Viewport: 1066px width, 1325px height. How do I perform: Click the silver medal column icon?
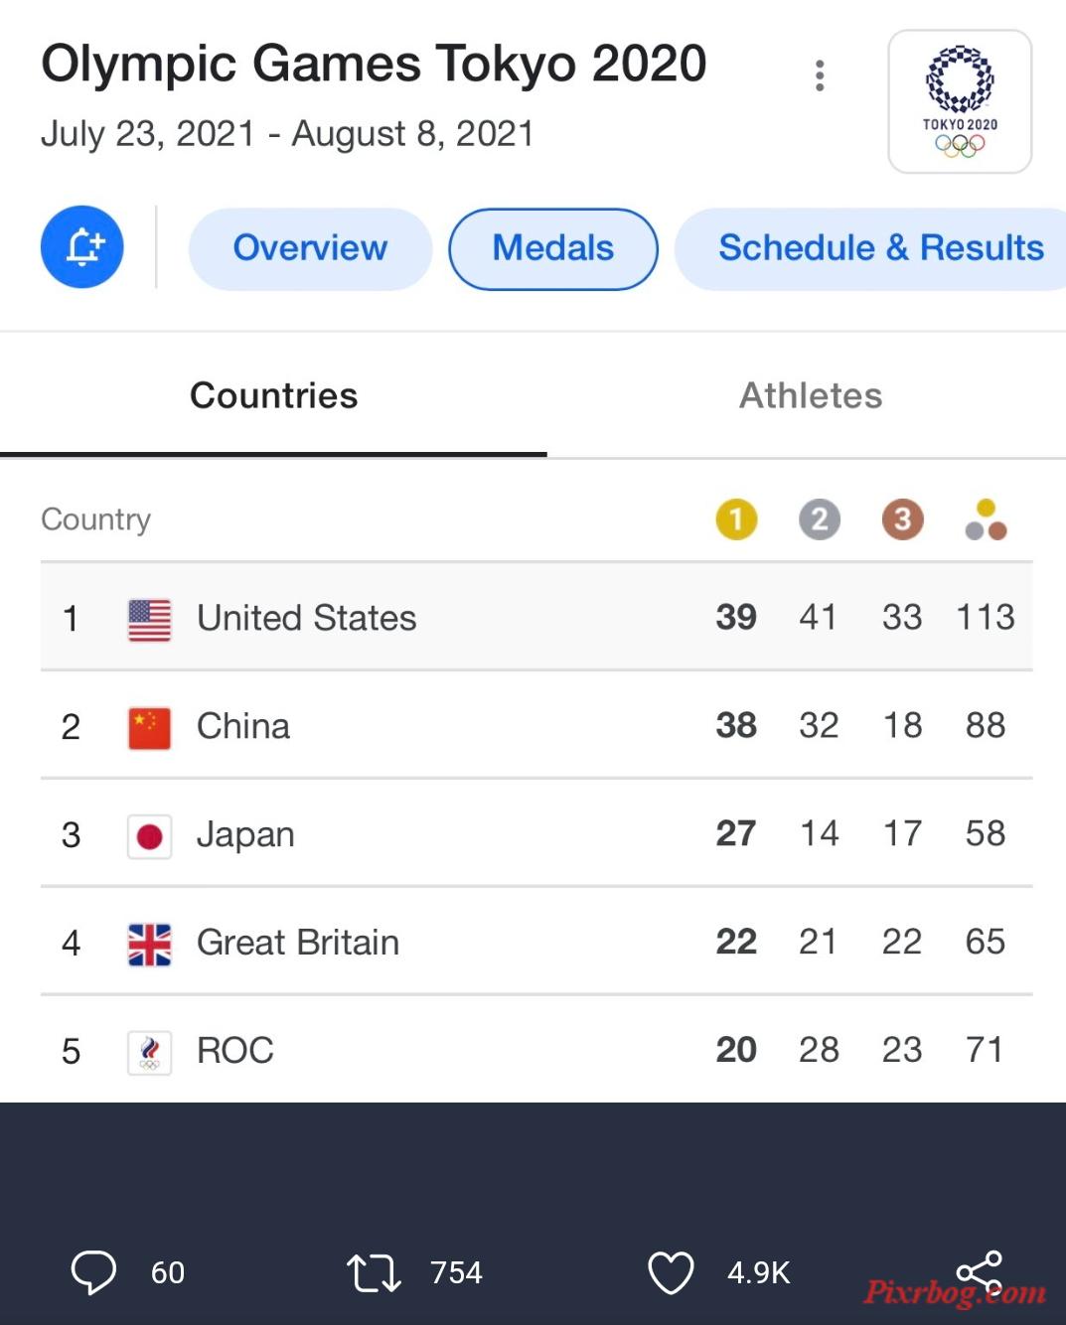820,519
